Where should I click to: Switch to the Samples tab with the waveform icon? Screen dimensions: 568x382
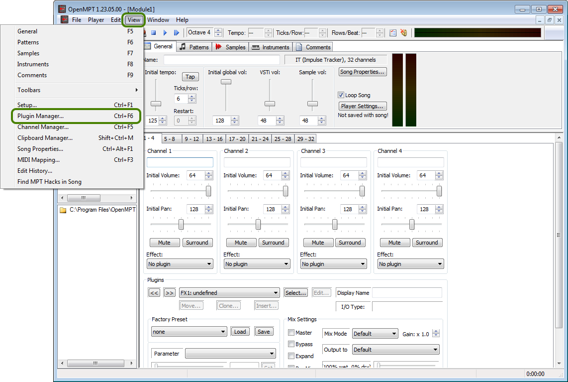click(230, 47)
